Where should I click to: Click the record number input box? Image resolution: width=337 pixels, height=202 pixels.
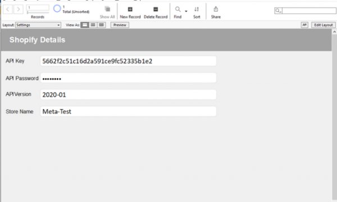pyautogui.click(x=38, y=8)
